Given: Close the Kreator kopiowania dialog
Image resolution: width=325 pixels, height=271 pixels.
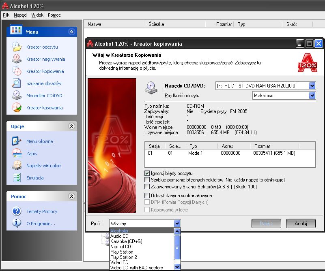Looking at the screenshot, I should (319, 44).
